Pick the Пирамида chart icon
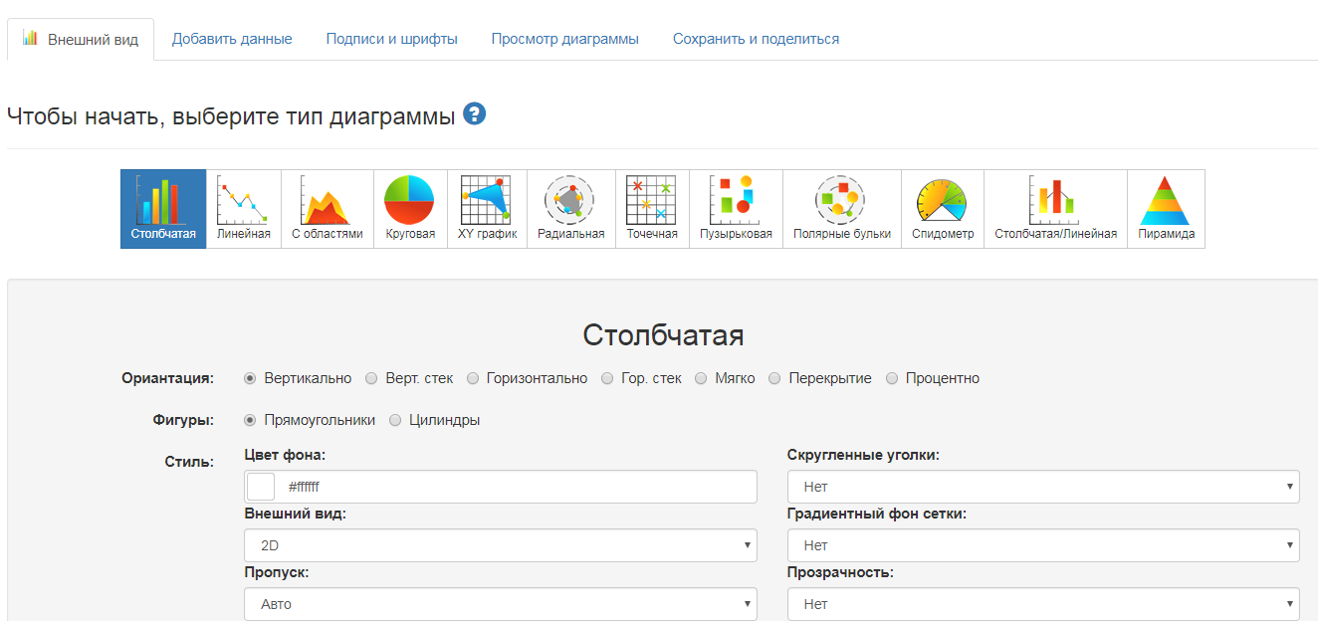Image resolution: width=1318 pixels, height=621 pixels. click(1165, 207)
